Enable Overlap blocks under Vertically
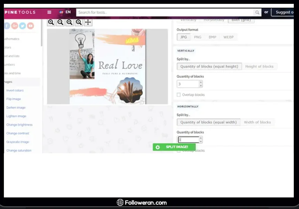 [179, 95]
